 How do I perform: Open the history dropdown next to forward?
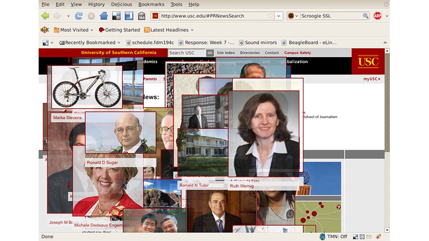(68, 16)
